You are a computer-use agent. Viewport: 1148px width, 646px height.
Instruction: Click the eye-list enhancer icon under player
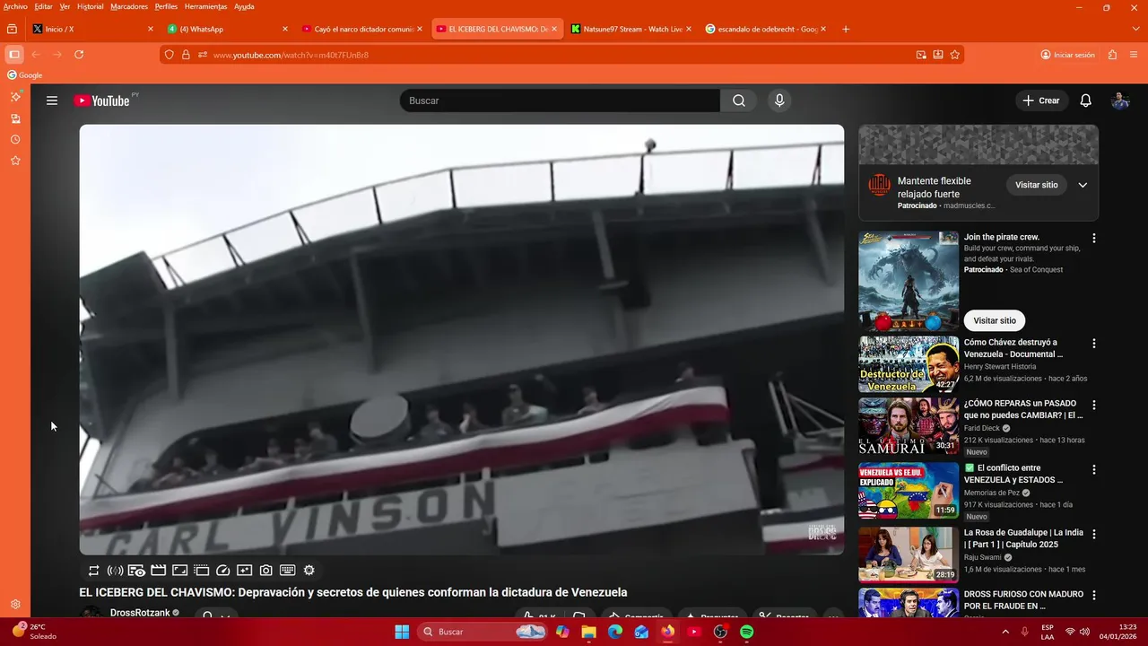[x=136, y=571]
